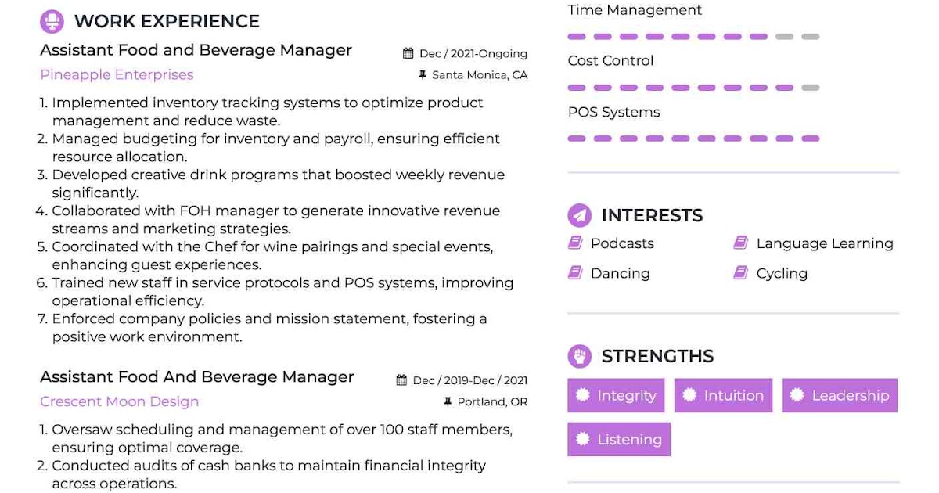Click the book icon next to Cycling
This screenshot has width=939, height=493.
tap(740, 273)
